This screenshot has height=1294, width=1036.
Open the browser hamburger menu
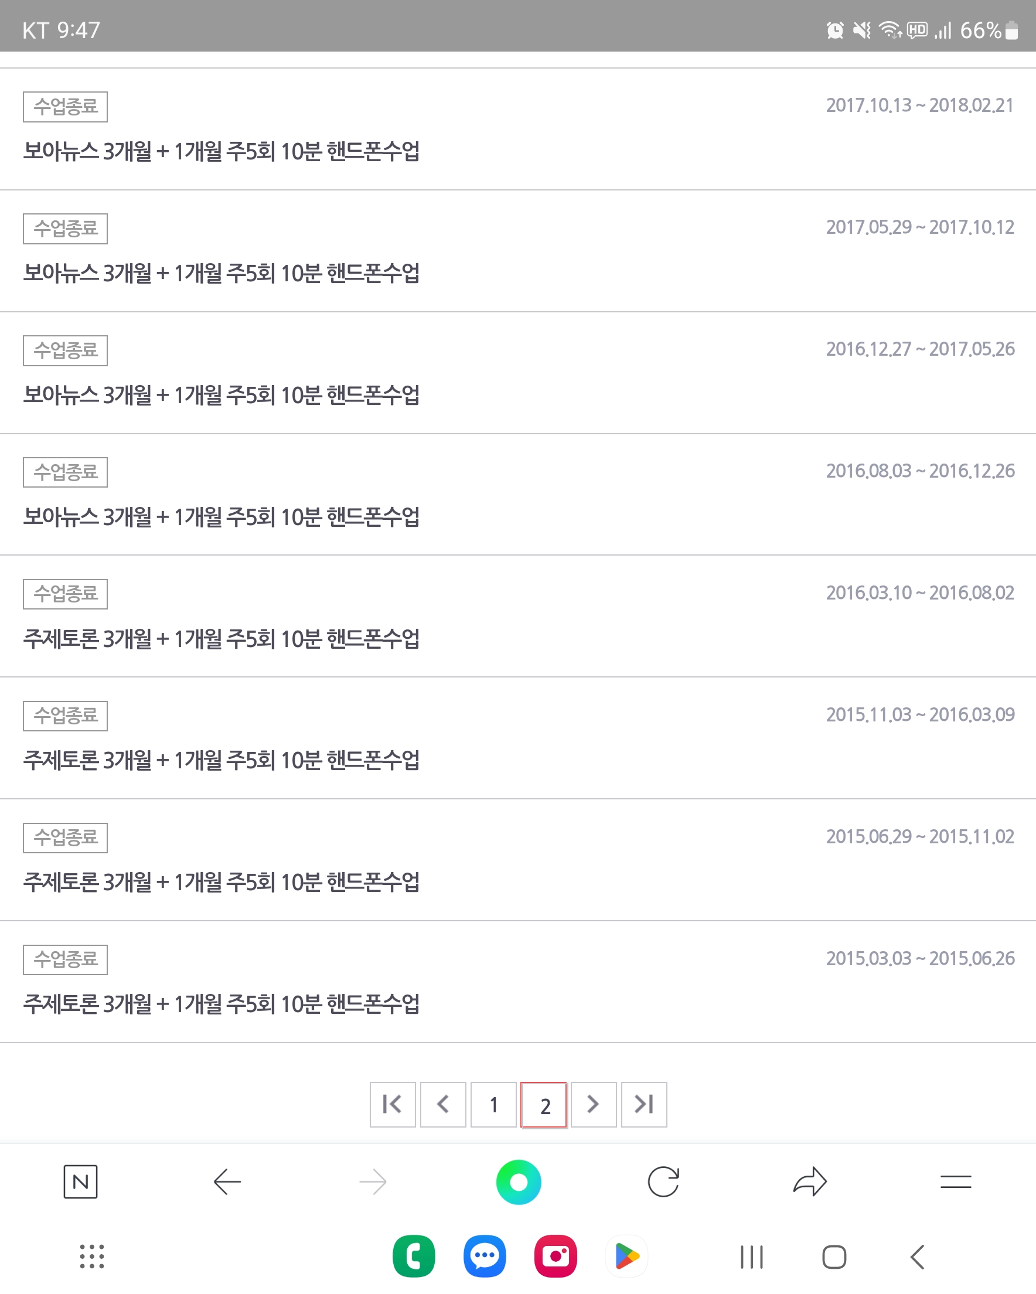[956, 1181]
